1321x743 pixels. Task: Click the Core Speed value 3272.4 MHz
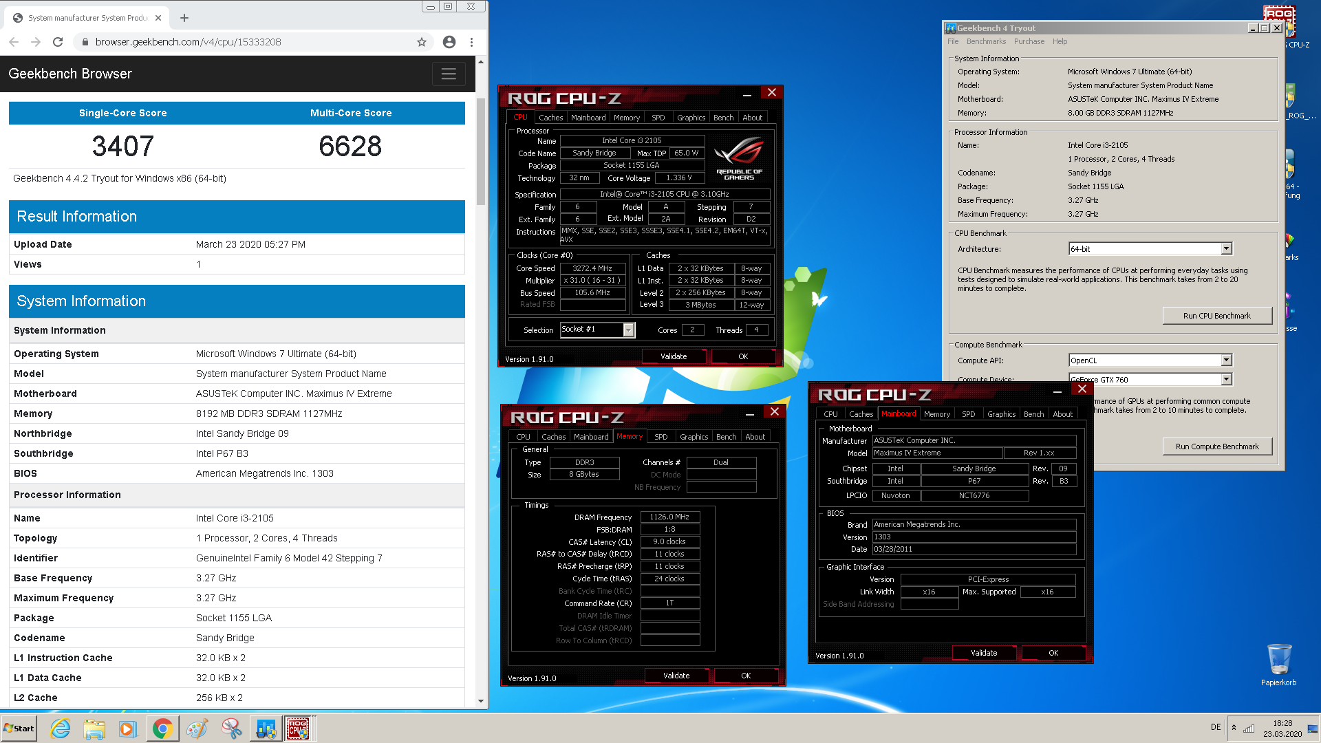(592, 268)
